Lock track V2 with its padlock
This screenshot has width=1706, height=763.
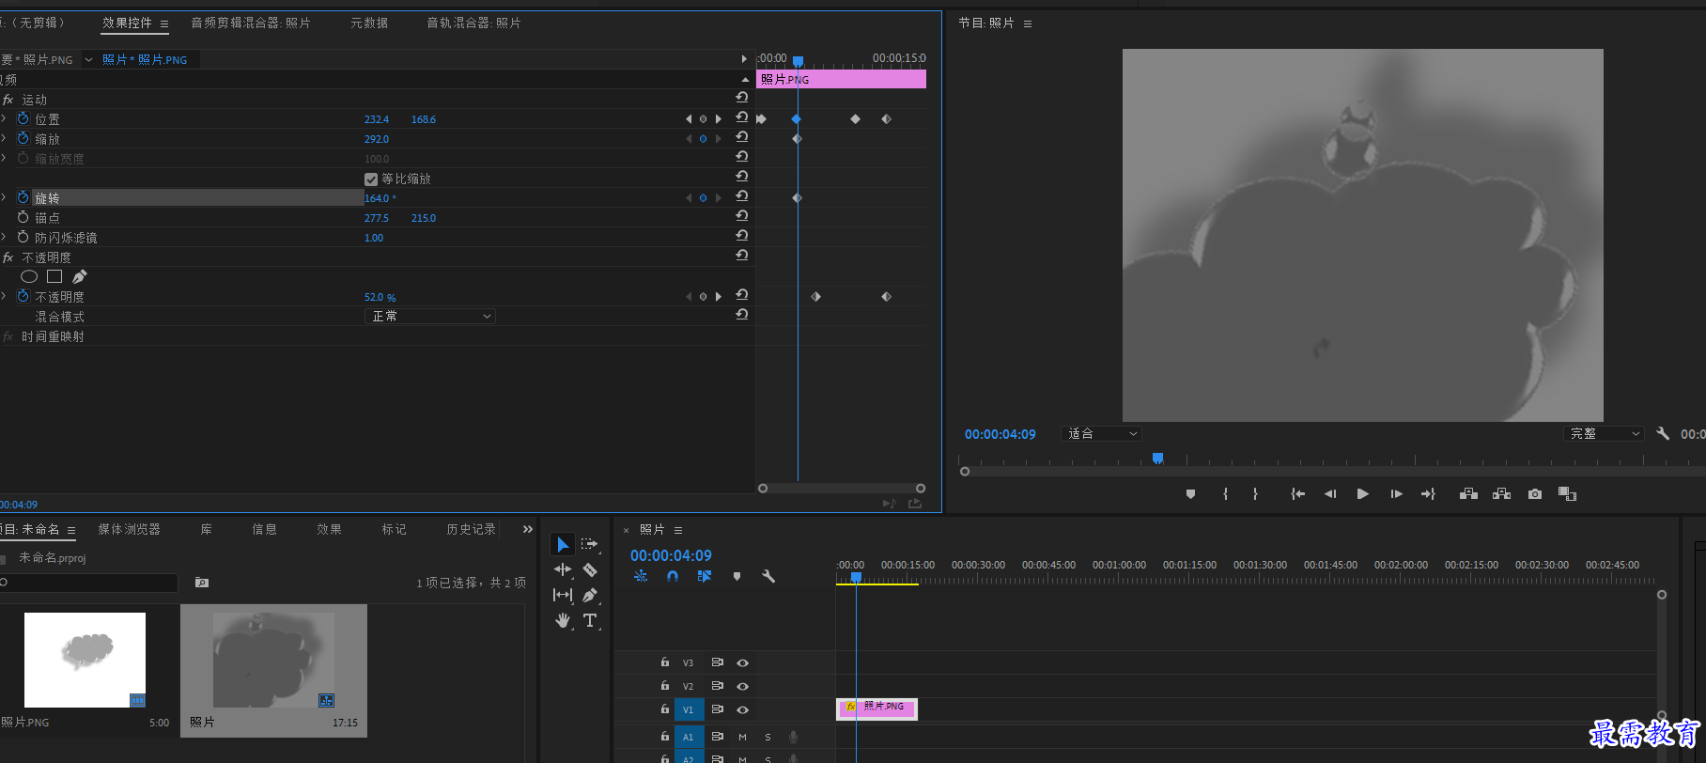pyautogui.click(x=664, y=686)
